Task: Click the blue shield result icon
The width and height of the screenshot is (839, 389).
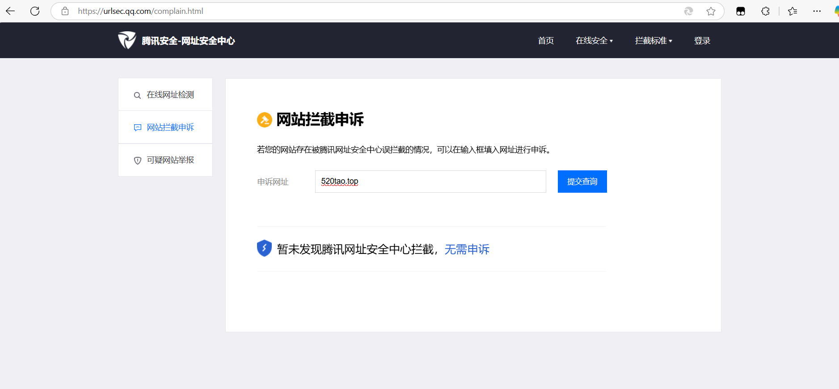Action: 264,248
